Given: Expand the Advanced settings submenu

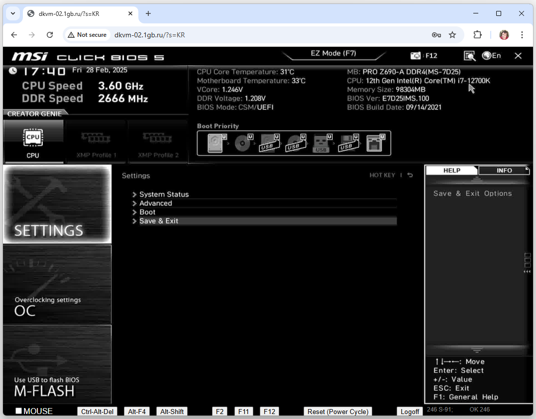Looking at the screenshot, I should (155, 203).
